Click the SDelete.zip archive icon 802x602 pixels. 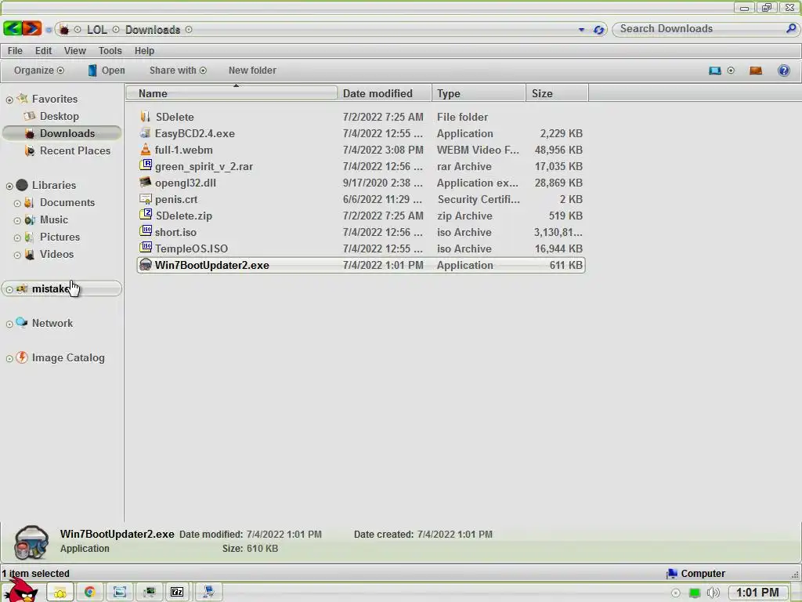(146, 215)
